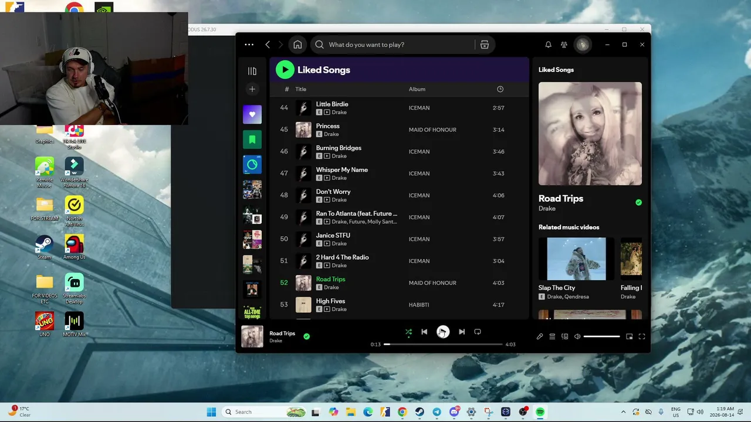The height and width of the screenshot is (422, 751).
Task: Sort list by the Title column header
Action: pyautogui.click(x=301, y=89)
